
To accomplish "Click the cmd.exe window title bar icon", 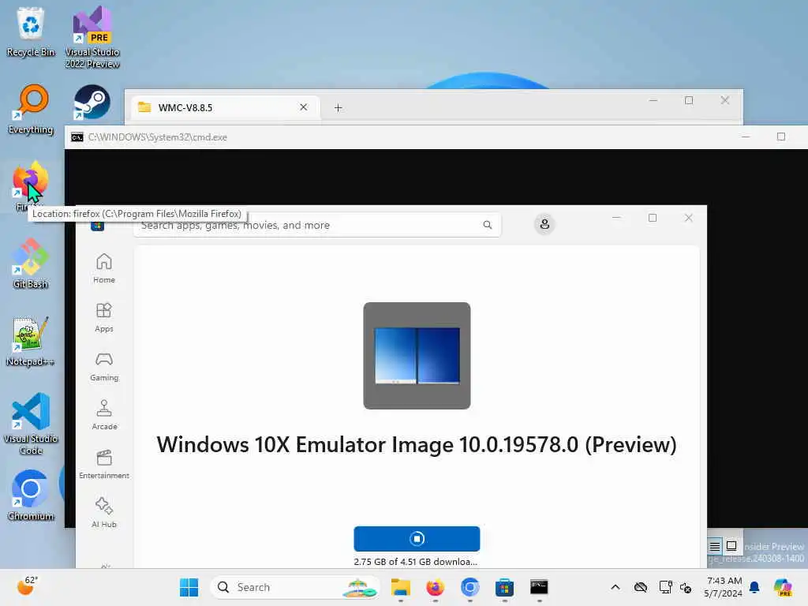I will [x=77, y=137].
